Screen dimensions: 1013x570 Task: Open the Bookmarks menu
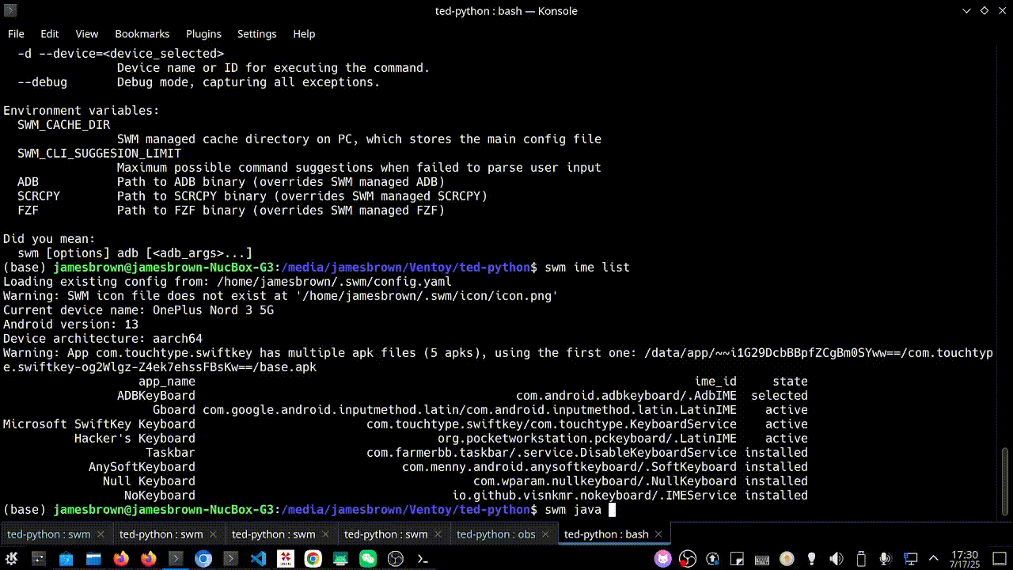[x=142, y=34]
